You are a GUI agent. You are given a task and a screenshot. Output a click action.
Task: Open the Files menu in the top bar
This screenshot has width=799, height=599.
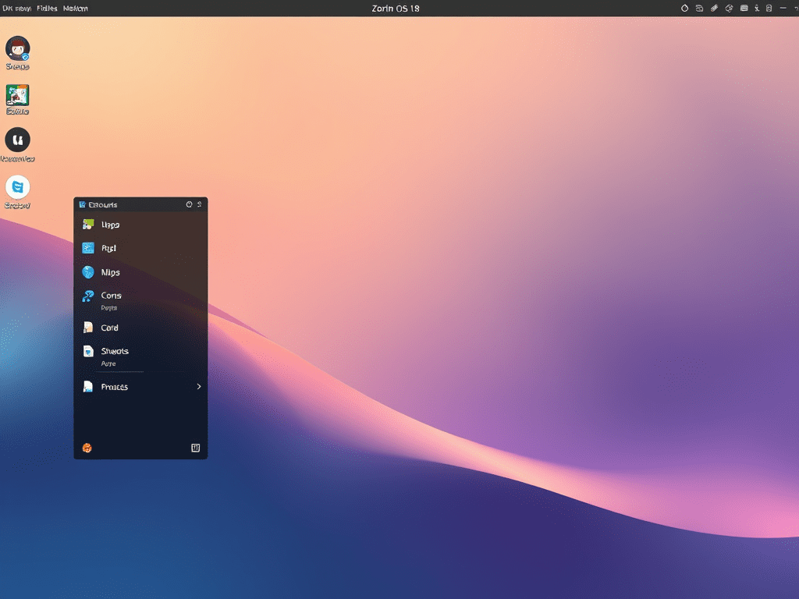pyautogui.click(x=47, y=8)
